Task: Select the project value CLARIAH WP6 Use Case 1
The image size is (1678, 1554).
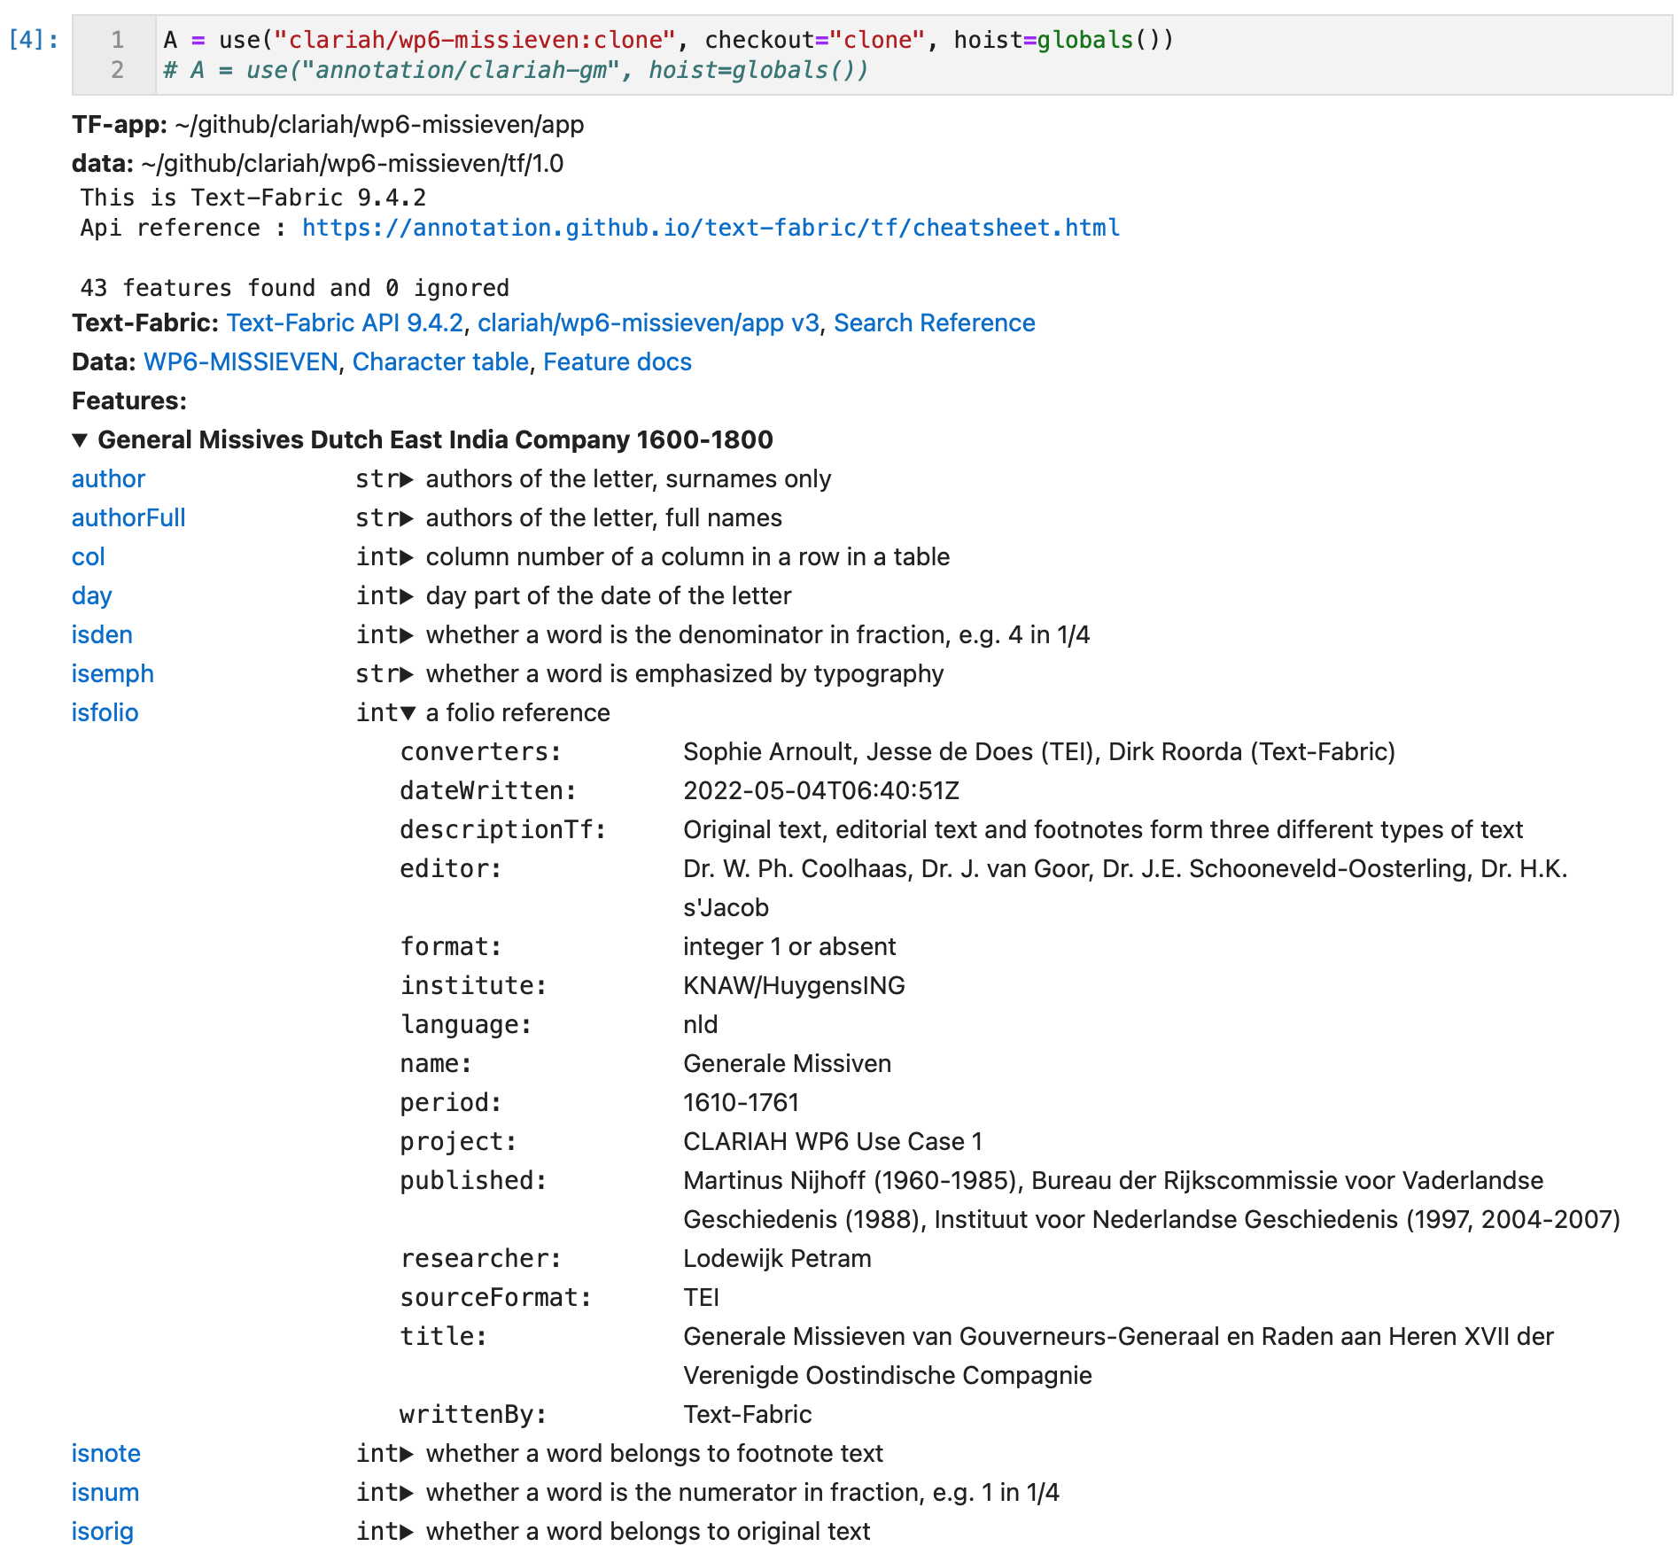Action: 833,1142
